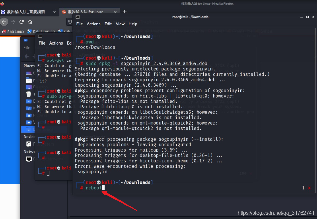Click the back terminal's 'apt-get' command text

55,60
